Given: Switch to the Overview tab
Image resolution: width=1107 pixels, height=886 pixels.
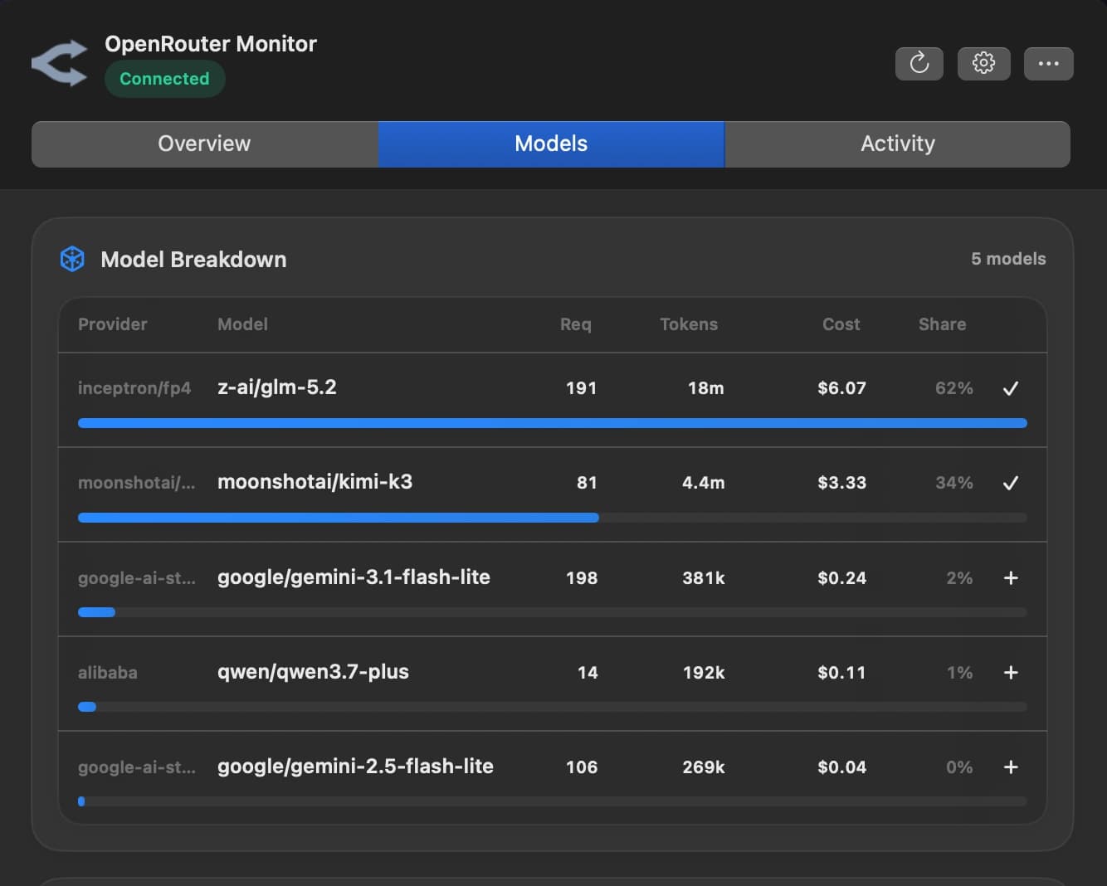Looking at the screenshot, I should click(204, 144).
